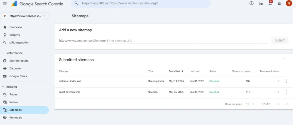The image size is (293, 125).
Task: Open the filter icon for submitted sitemaps
Action: [284, 59]
